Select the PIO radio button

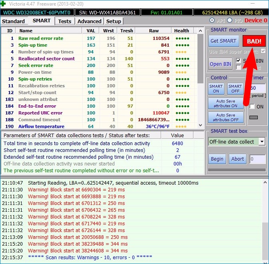229,20
